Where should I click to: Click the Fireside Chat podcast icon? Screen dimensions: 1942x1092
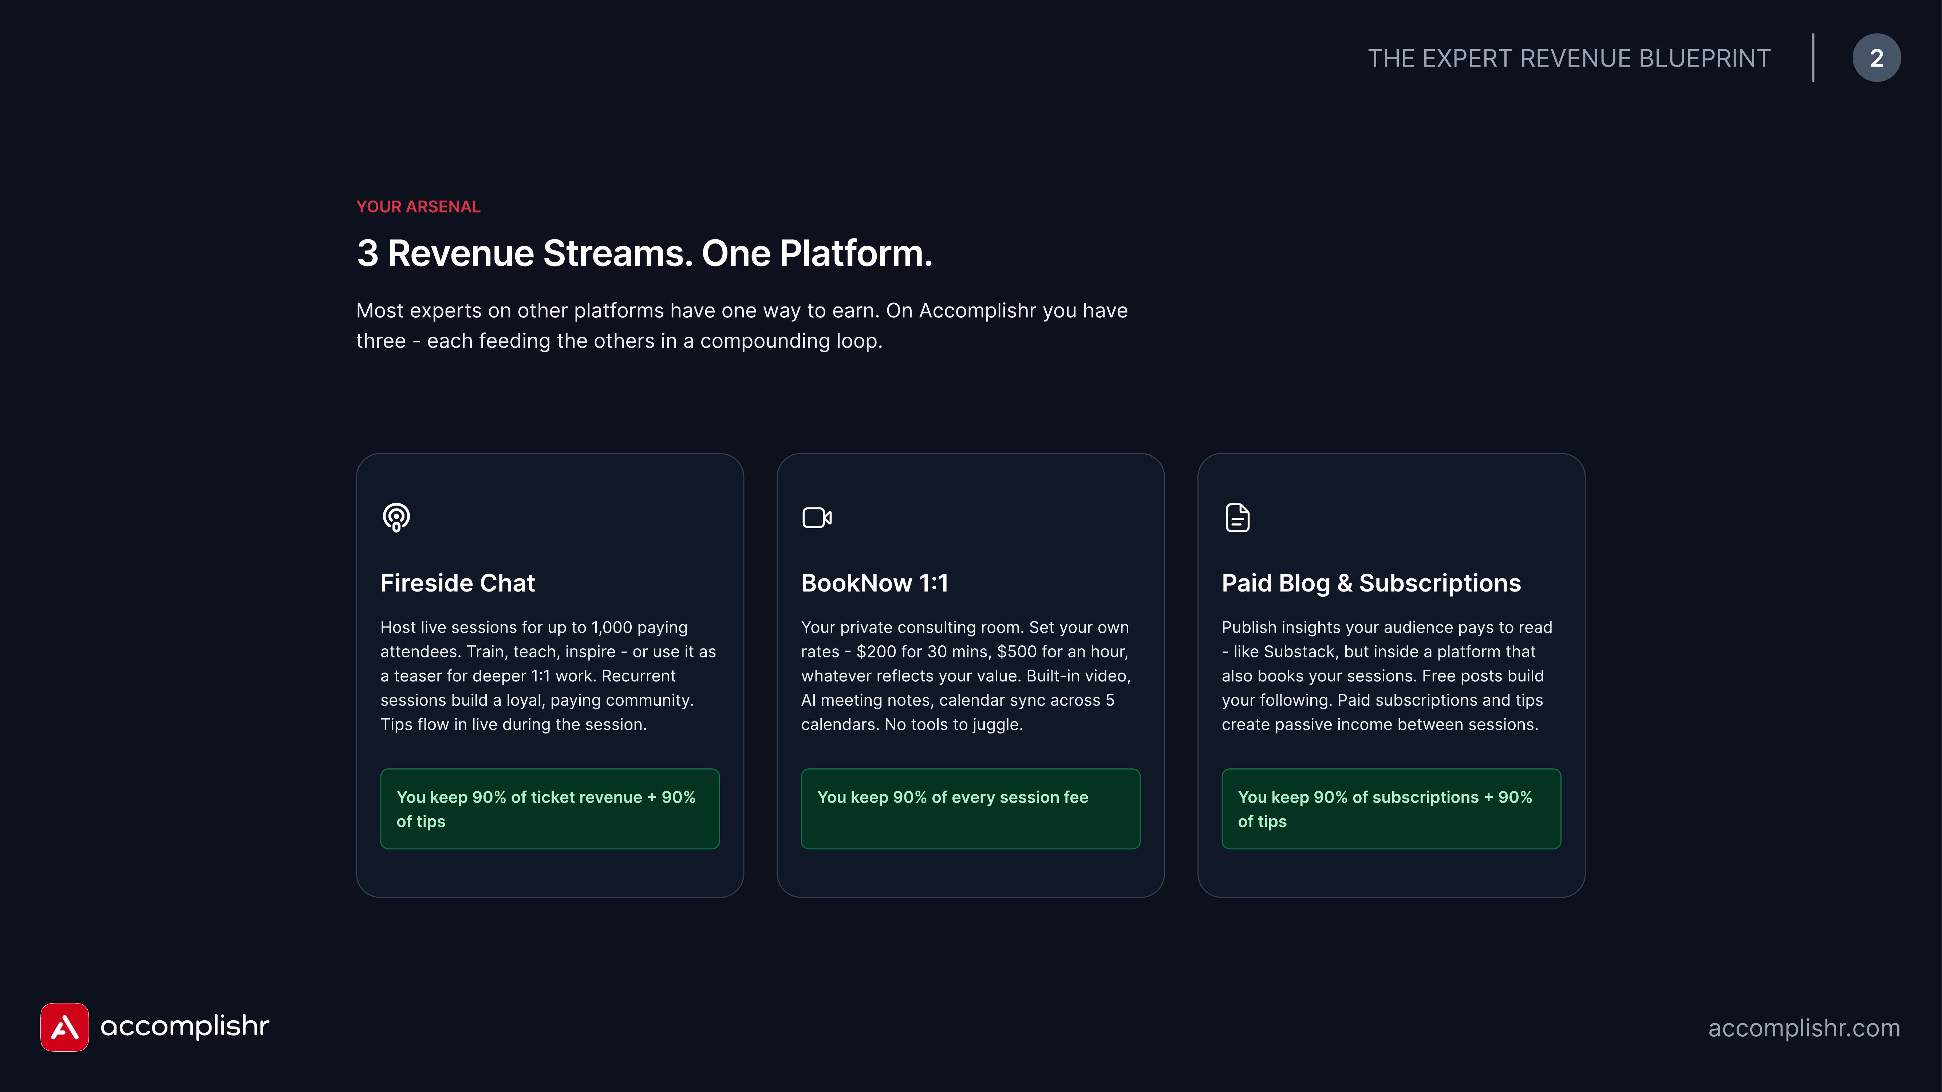[396, 518]
